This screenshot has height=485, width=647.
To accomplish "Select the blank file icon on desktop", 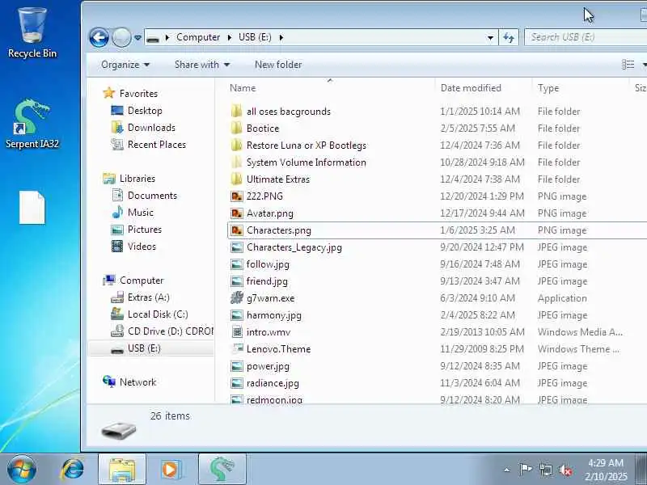I will point(32,208).
